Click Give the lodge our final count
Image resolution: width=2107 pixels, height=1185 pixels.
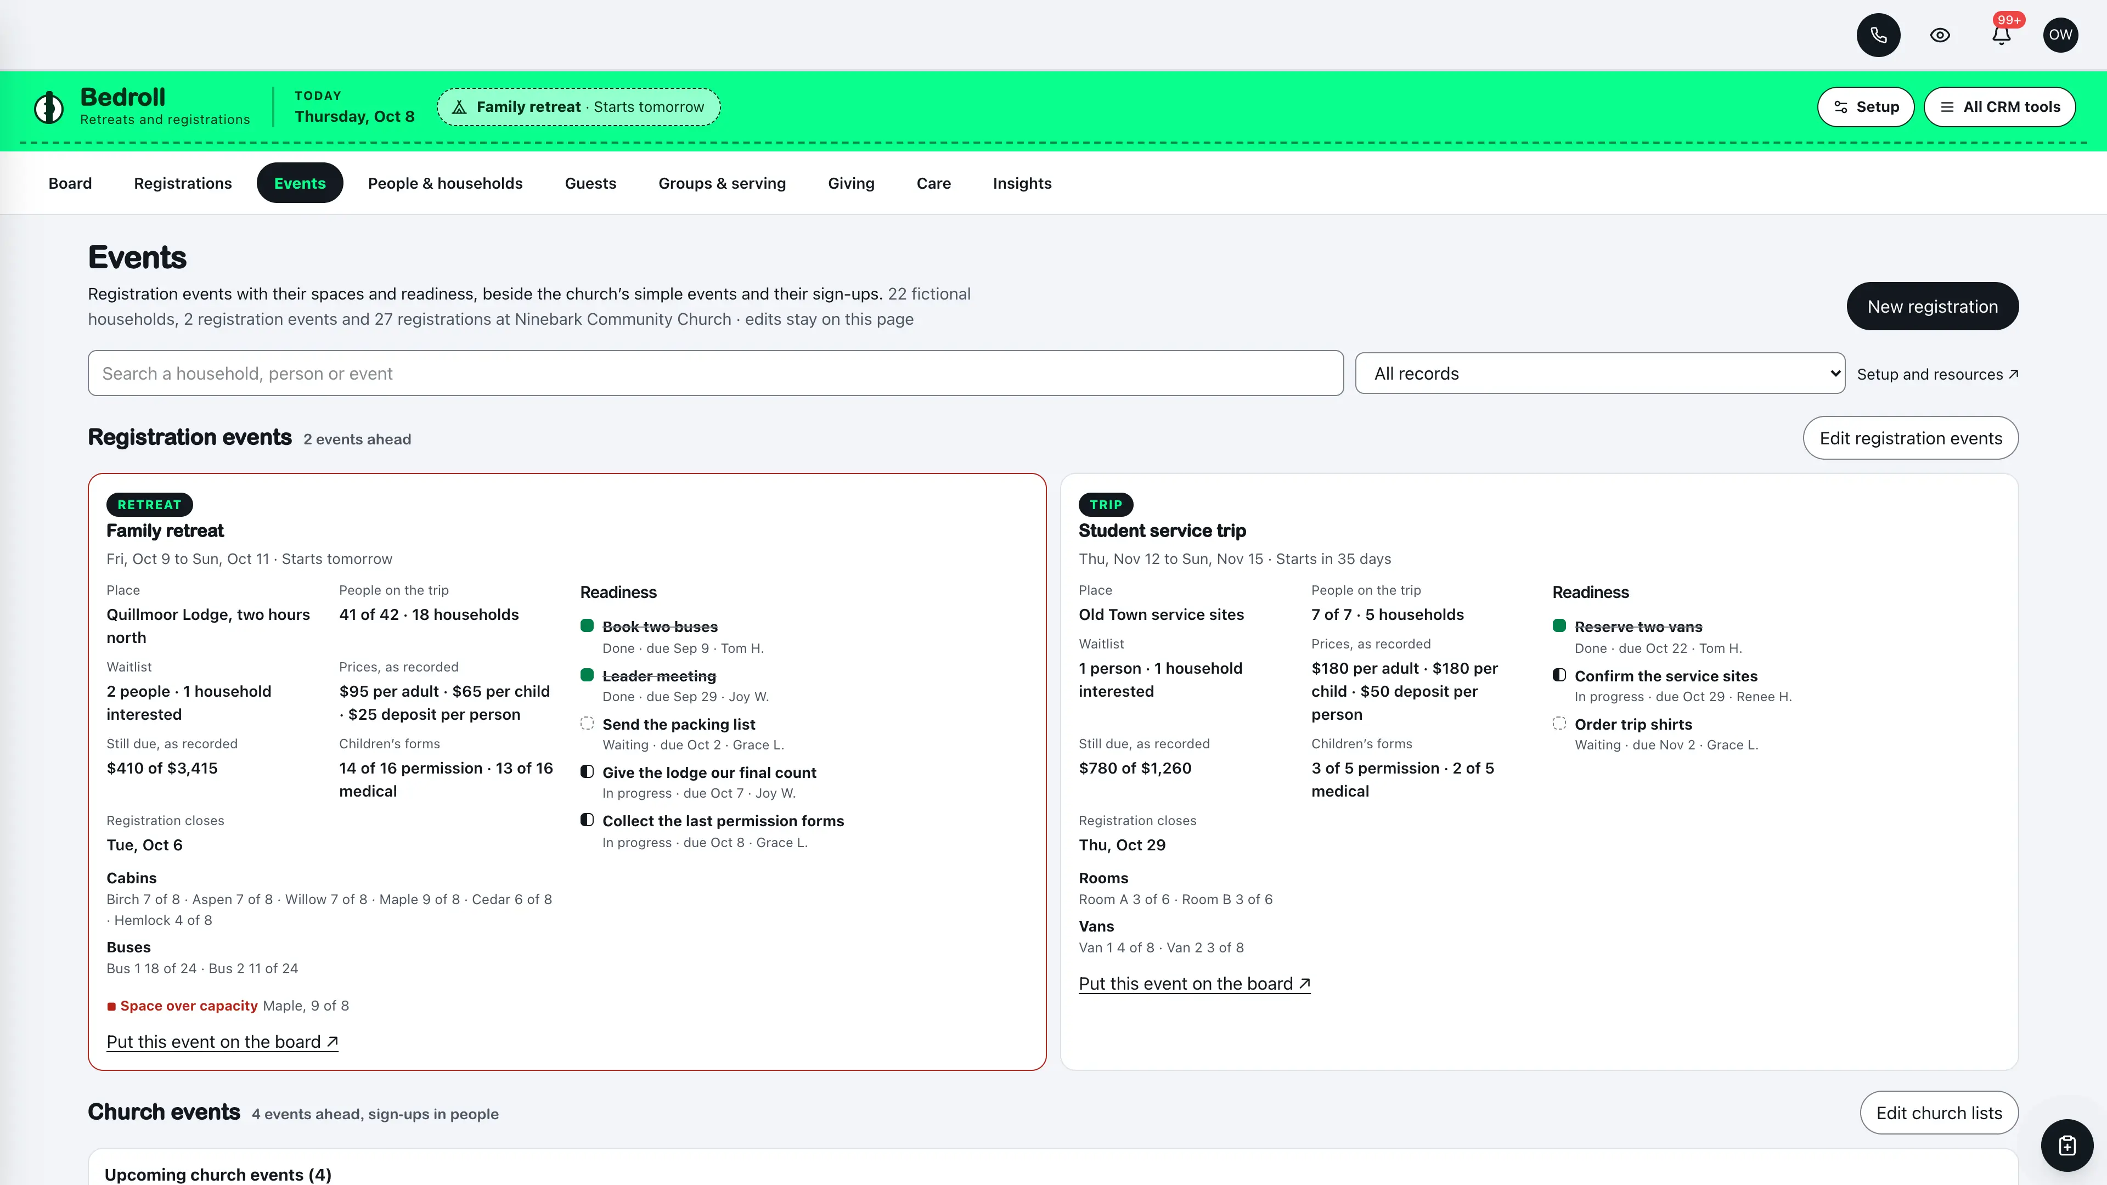(x=709, y=773)
